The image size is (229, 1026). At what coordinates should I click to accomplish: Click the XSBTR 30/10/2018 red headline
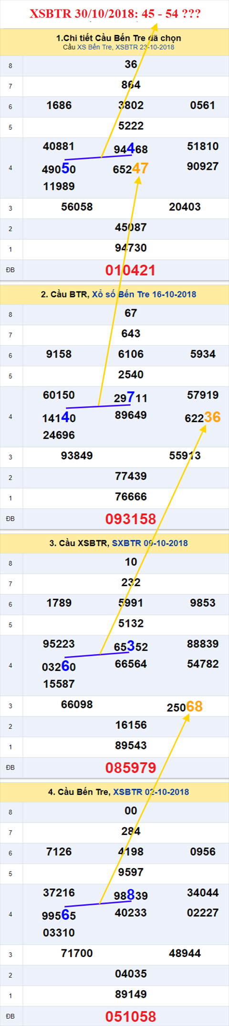point(115,14)
